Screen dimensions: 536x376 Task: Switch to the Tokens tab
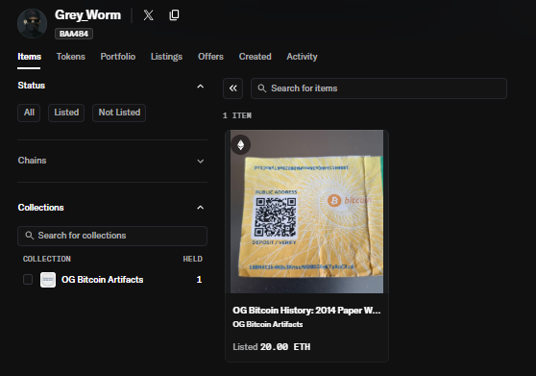(71, 57)
